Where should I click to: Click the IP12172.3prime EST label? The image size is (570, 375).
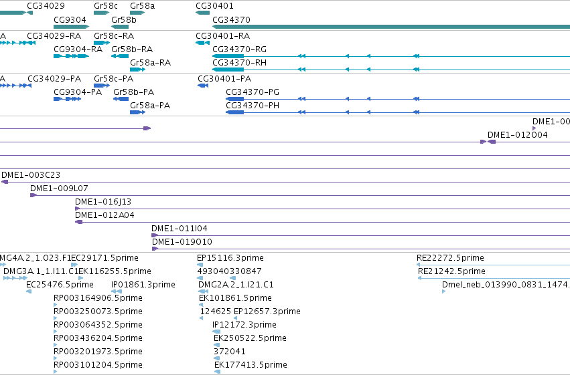244,326
